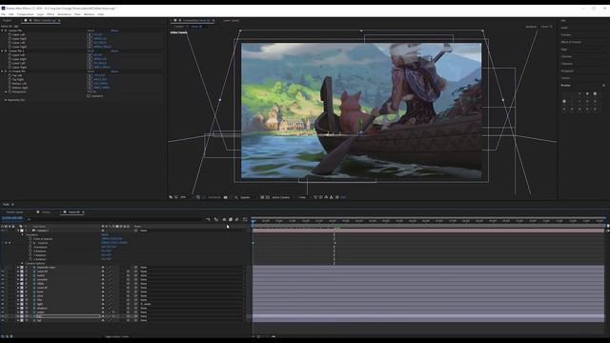Toggle stopwatch for camera Position property
The height and width of the screenshot is (343, 610).
point(30,243)
